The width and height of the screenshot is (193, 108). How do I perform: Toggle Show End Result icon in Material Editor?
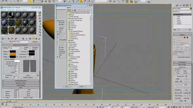(x=34, y=39)
